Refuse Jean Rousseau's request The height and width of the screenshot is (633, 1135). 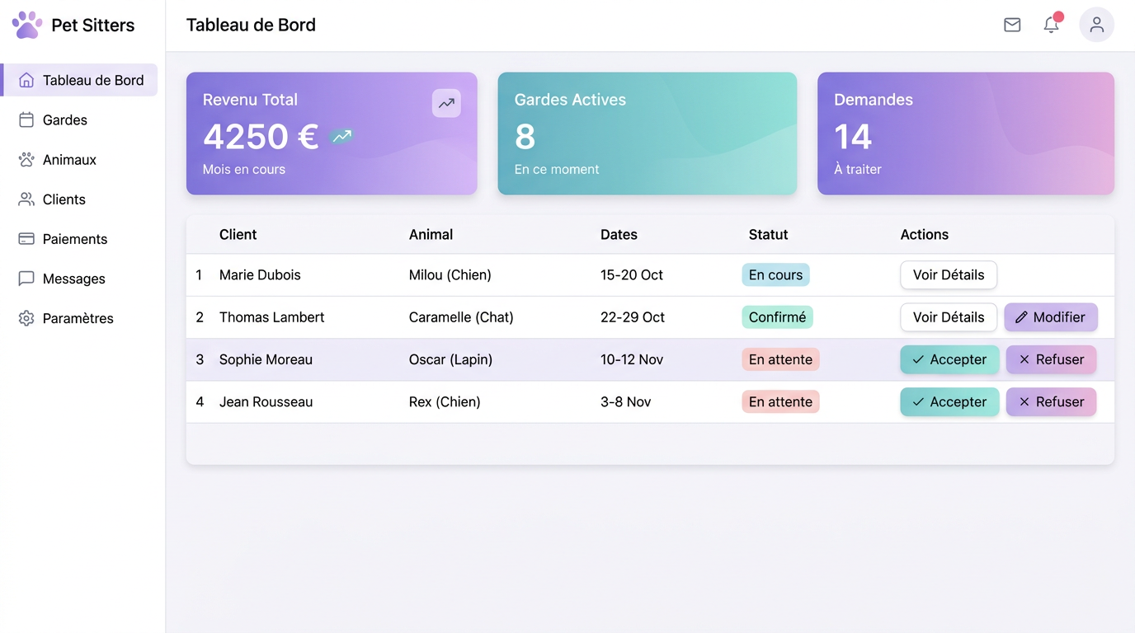pyautogui.click(x=1051, y=401)
